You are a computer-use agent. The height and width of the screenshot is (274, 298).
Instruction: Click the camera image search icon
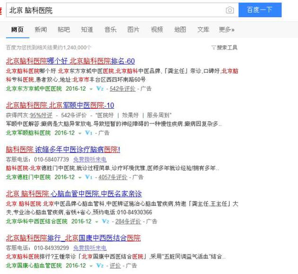(x=230, y=10)
